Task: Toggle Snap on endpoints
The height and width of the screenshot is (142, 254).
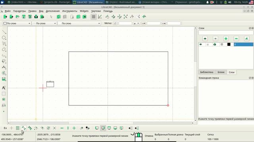Action: [24, 128]
